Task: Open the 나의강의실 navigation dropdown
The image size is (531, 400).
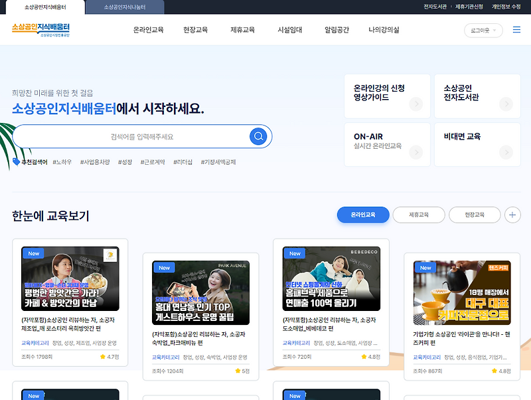Action: click(383, 29)
